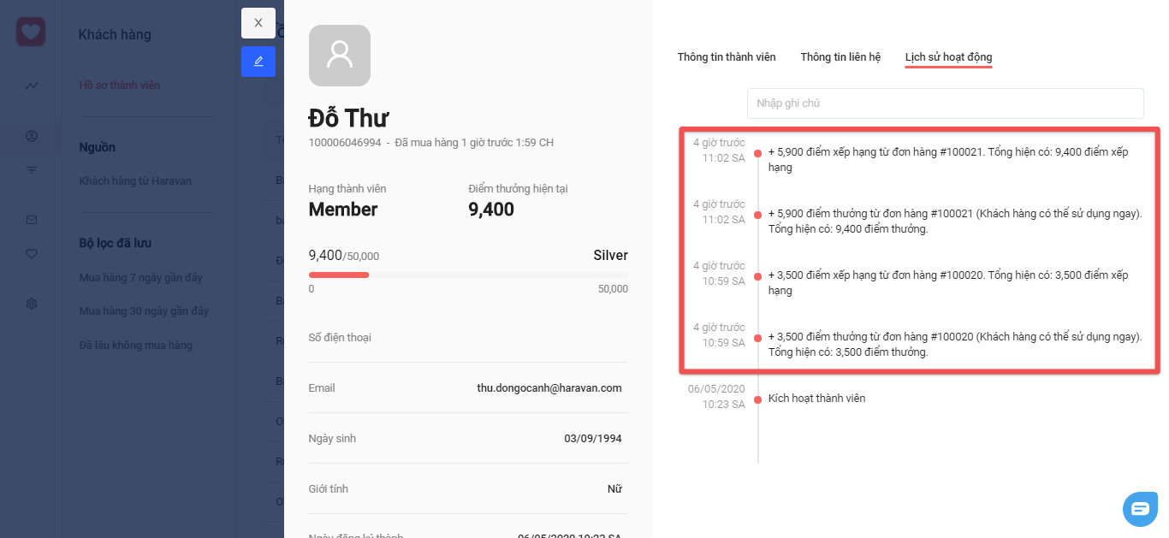Screen dimensions: 1169x538
Task: Select Khách hàng từ Haravan source filter
Action: tap(135, 181)
